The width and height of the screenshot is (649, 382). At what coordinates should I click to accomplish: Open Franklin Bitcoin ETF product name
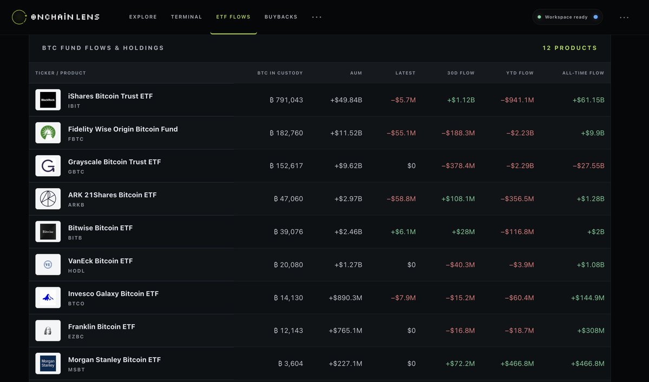coord(102,327)
